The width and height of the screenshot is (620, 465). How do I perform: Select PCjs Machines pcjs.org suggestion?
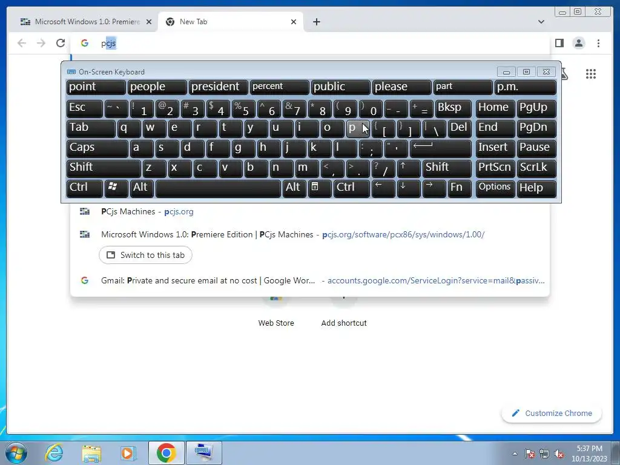pyautogui.click(x=310, y=211)
